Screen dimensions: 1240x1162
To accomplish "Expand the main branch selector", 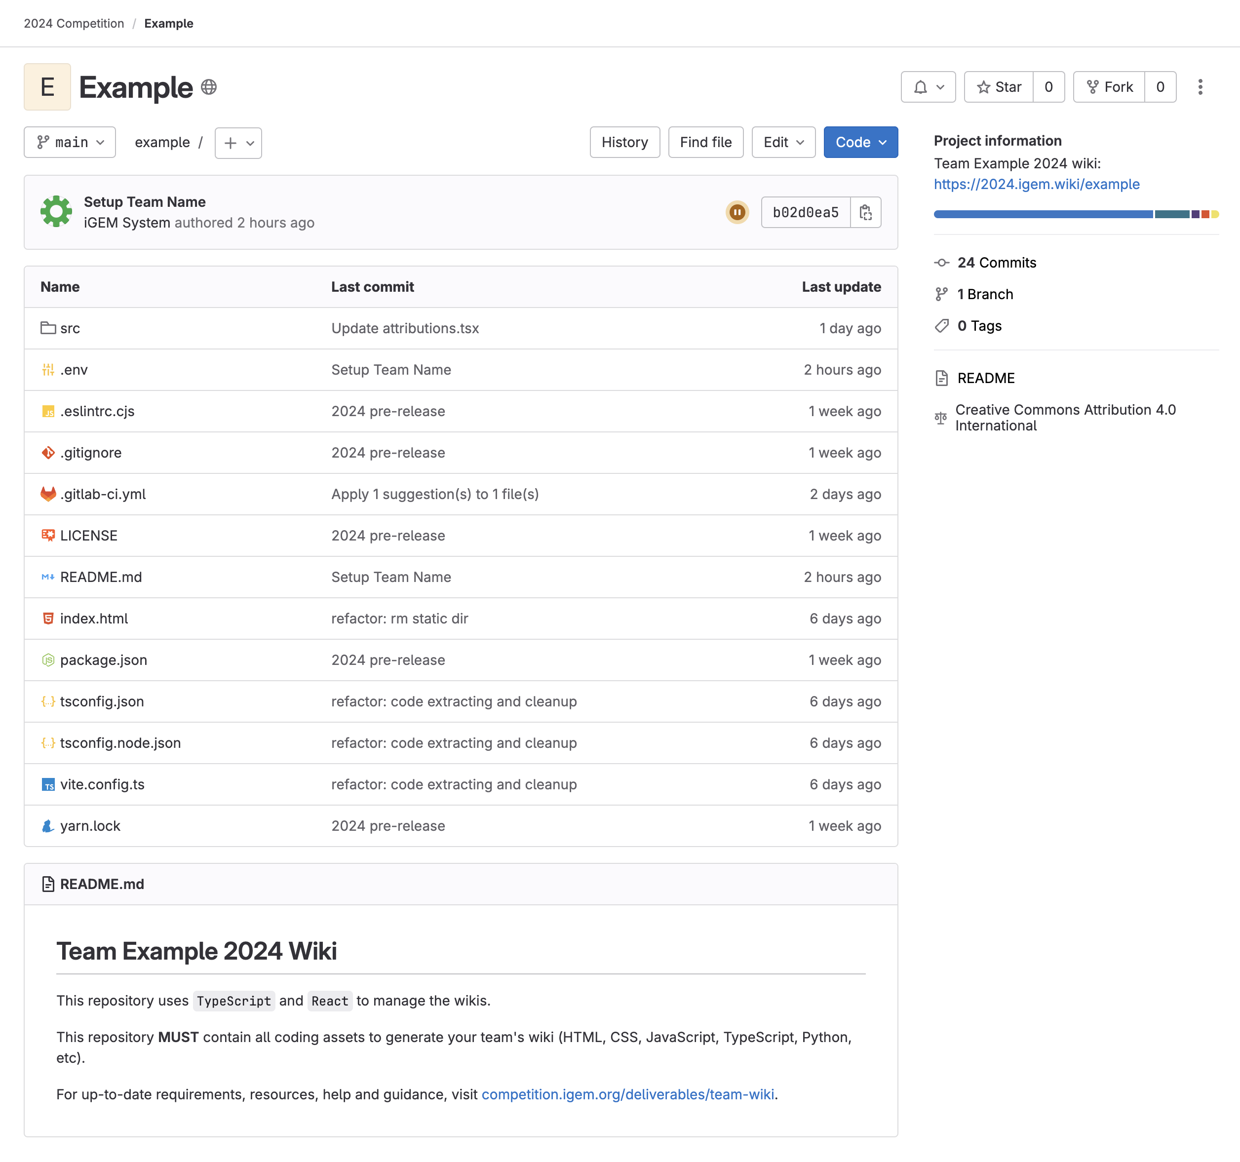I will (70, 142).
